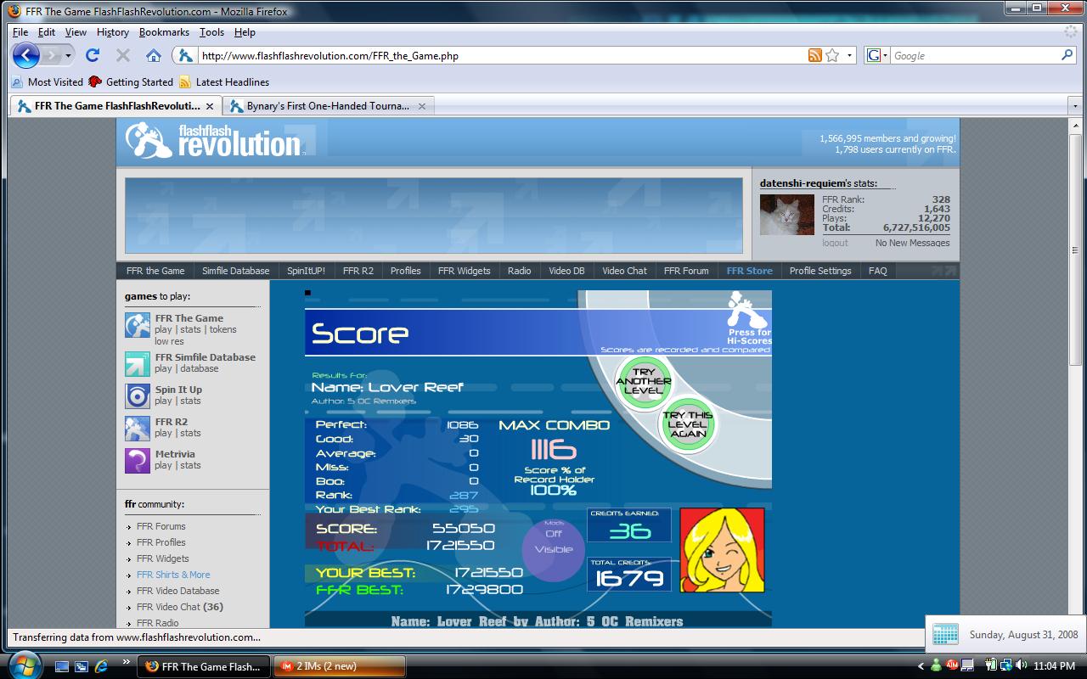Screen dimensions: 1087x679
Task: Open the FFR Store navigation link
Action: (x=750, y=271)
